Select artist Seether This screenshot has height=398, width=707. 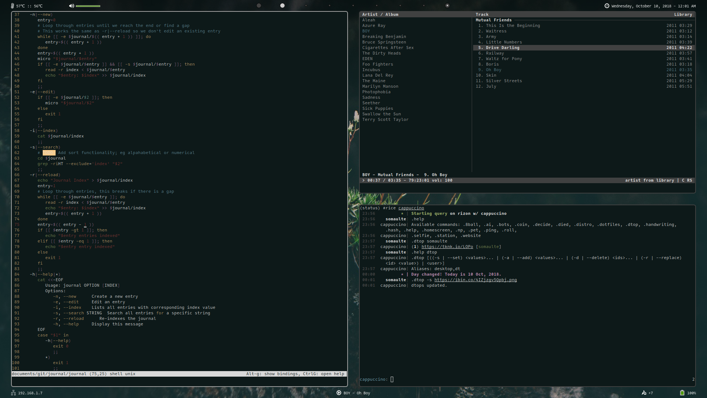click(371, 103)
